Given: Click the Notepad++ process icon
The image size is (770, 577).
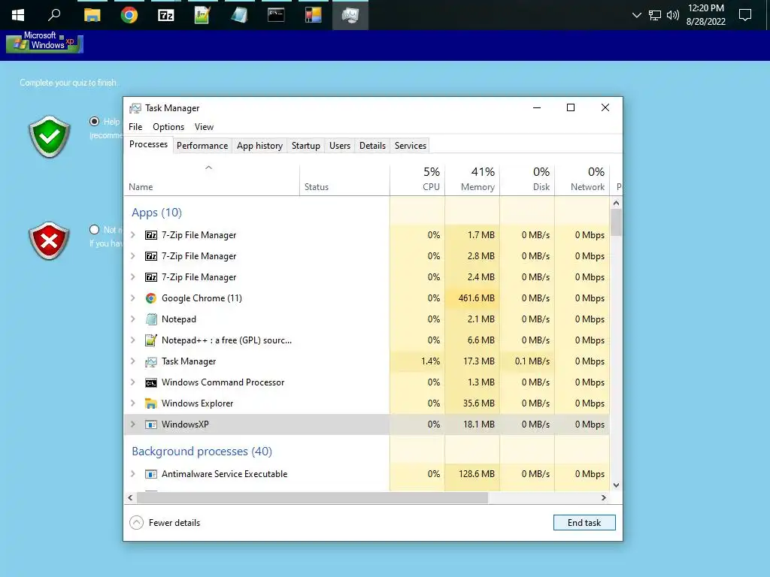Looking at the screenshot, I should (151, 340).
